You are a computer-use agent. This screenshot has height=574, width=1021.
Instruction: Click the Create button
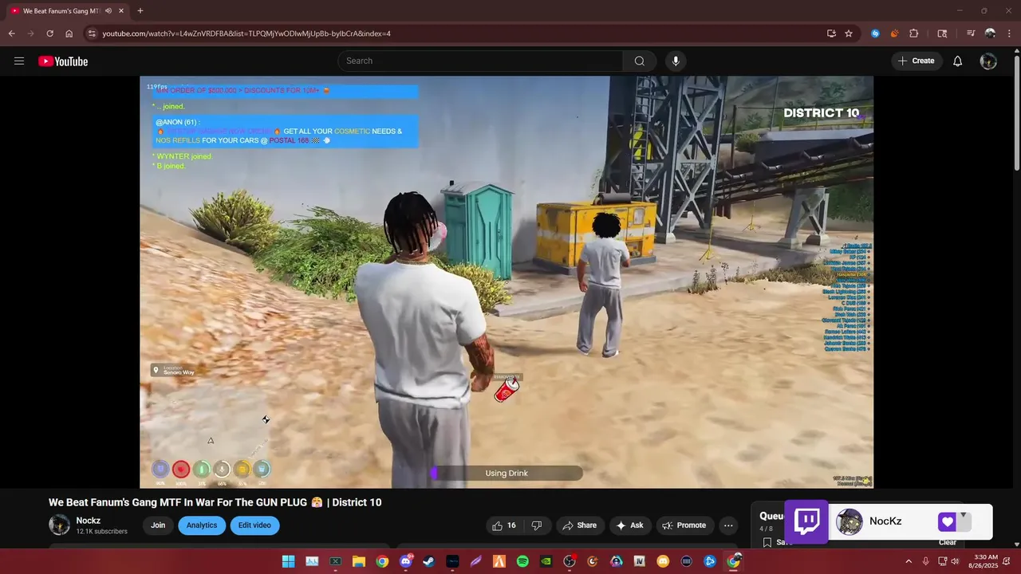917,61
